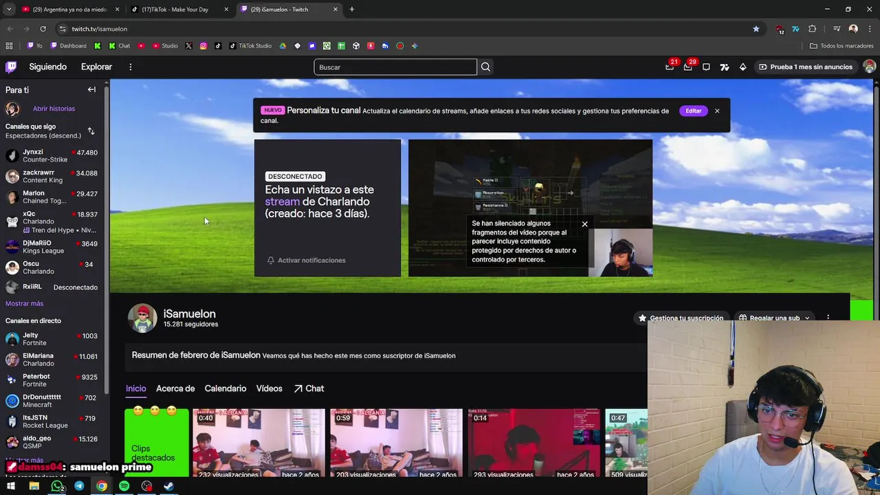This screenshot has height=495, width=880.
Task: Go to Siguiendo page
Action: click(47, 67)
